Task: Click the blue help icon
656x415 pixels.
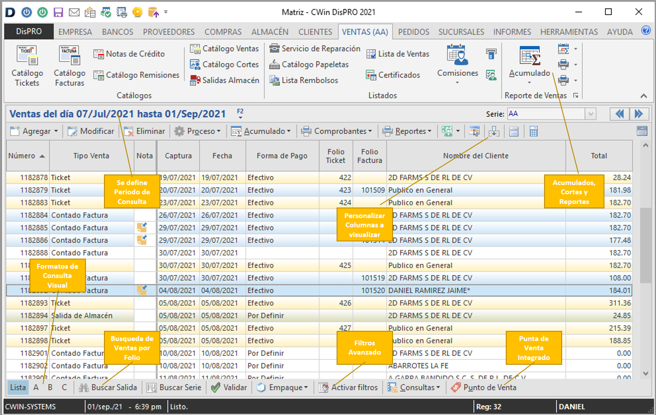Action: click(x=646, y=31)
